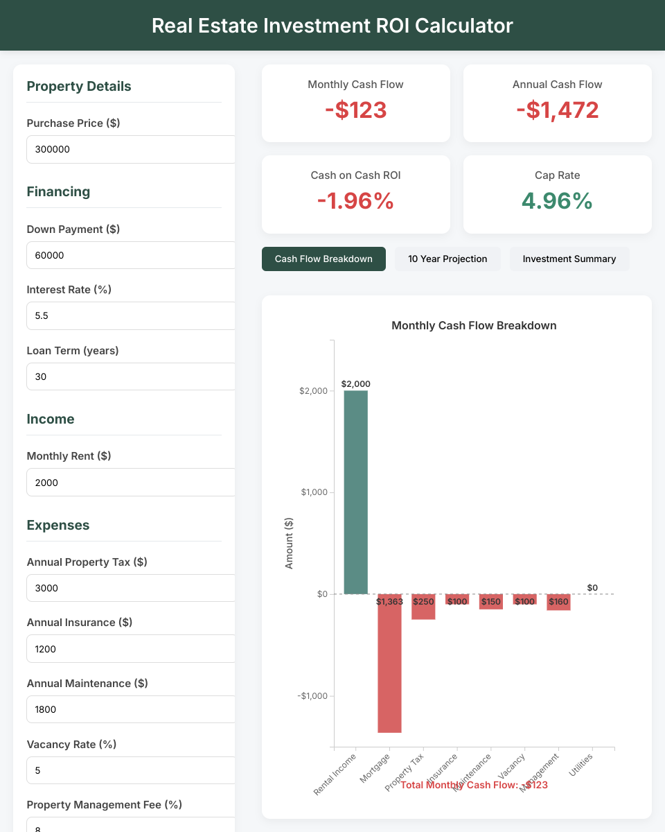Click the Amount ($) axis title
This screenshot has width=665, height=832.
[x=289, y=544]
